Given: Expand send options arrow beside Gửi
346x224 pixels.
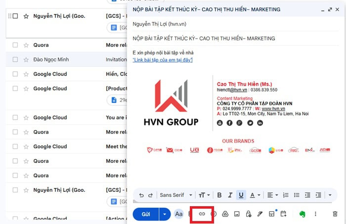Looking at the screenshot, I should (165, 214).
